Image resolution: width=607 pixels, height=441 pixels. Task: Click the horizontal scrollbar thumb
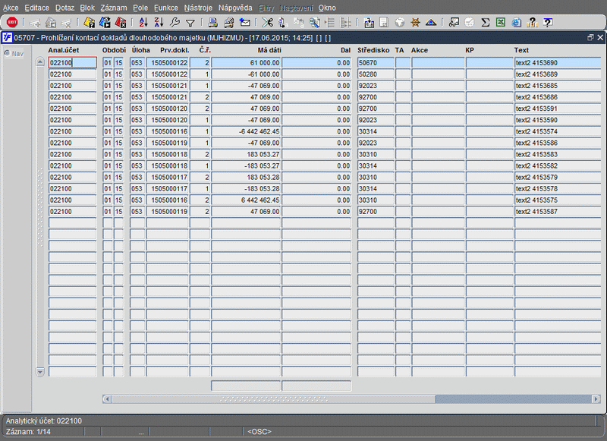pos(273,398)
